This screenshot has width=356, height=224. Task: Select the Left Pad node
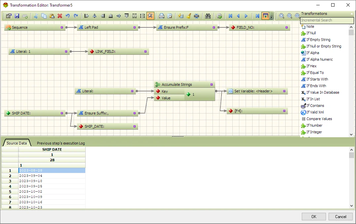pos(107,27)
